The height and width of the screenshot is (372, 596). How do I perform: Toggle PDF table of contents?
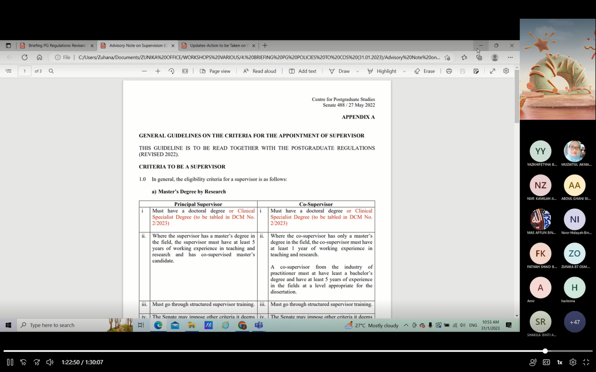click(x=8, y=71)
